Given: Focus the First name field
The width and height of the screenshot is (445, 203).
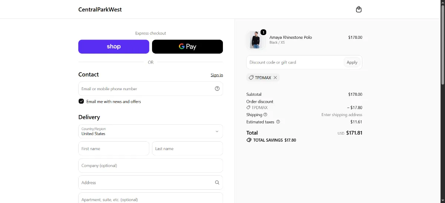Looking at the screenshot, I should [113, 148].
